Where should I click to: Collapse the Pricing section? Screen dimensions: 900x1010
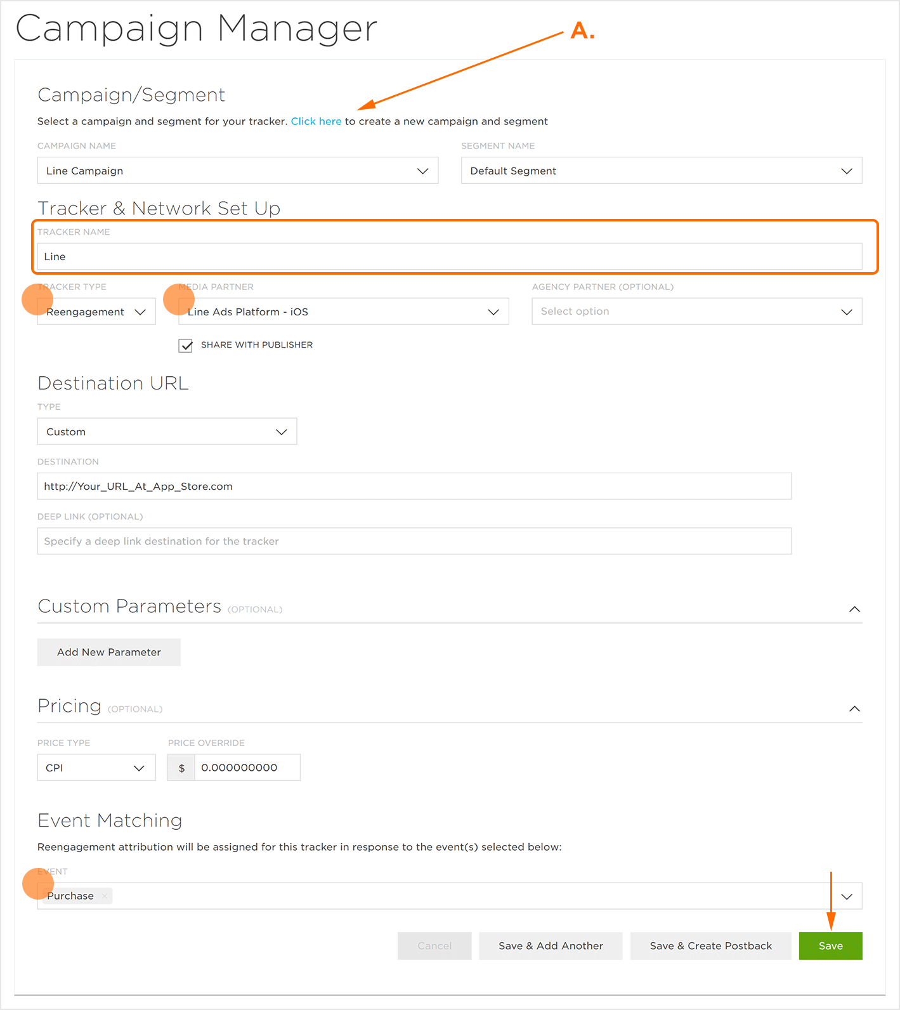854,709
